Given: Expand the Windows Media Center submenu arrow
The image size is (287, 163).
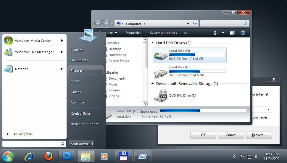Looking at the screenshot, I should (62, 41).
